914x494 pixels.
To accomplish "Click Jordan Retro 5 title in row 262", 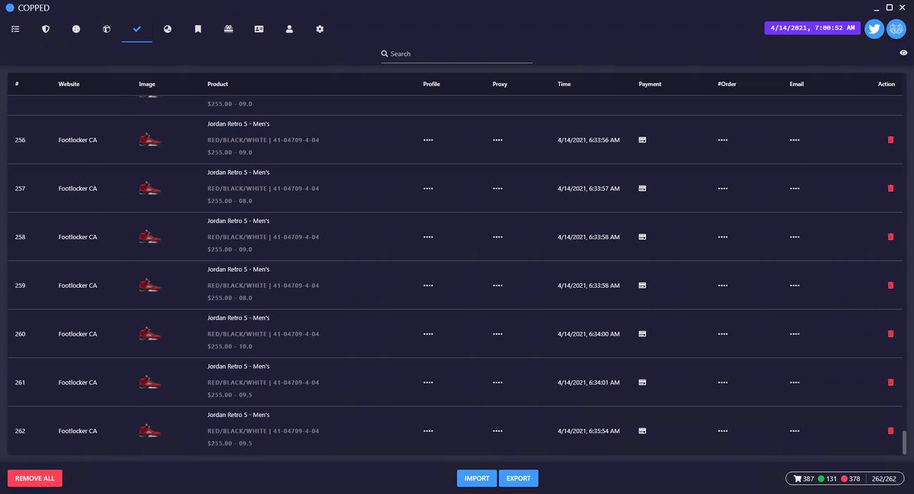I will click(x=238, y=415).
